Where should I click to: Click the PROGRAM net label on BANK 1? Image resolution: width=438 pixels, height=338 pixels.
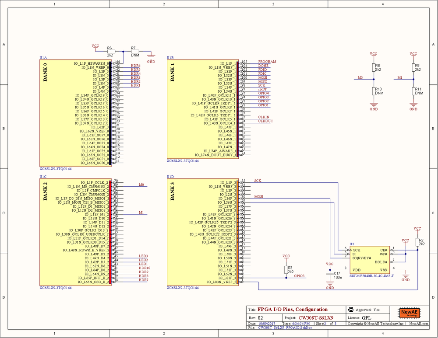267,62
